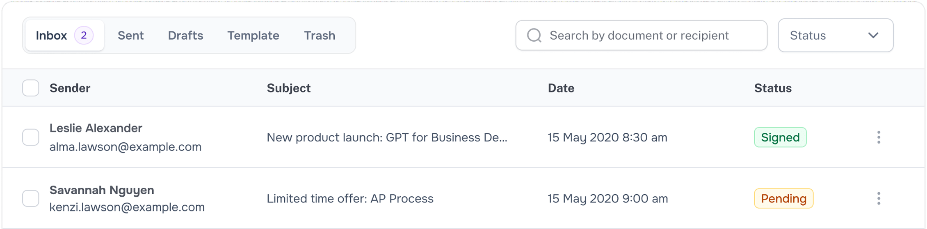Switch to the Sent tab
This screenshot has width=927, height=229.
click(x=130, y=36)
